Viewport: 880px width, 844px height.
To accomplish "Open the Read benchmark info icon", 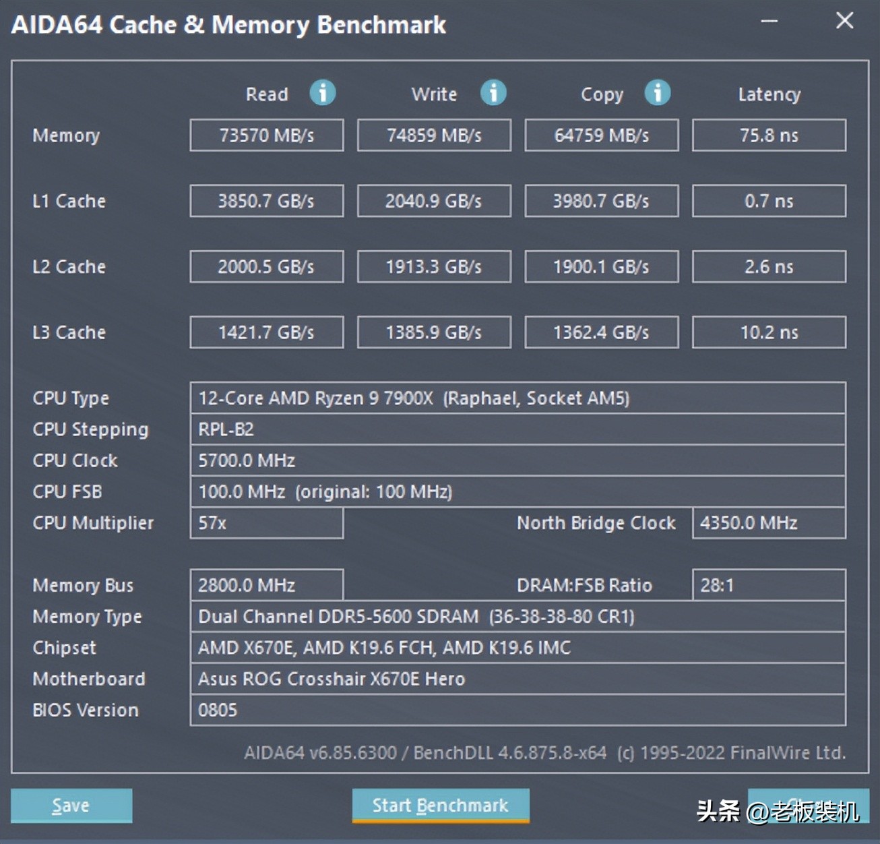I will (x=323, y=93).
